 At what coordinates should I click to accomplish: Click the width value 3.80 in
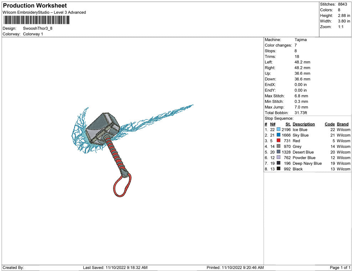click(x=344, y=21)
